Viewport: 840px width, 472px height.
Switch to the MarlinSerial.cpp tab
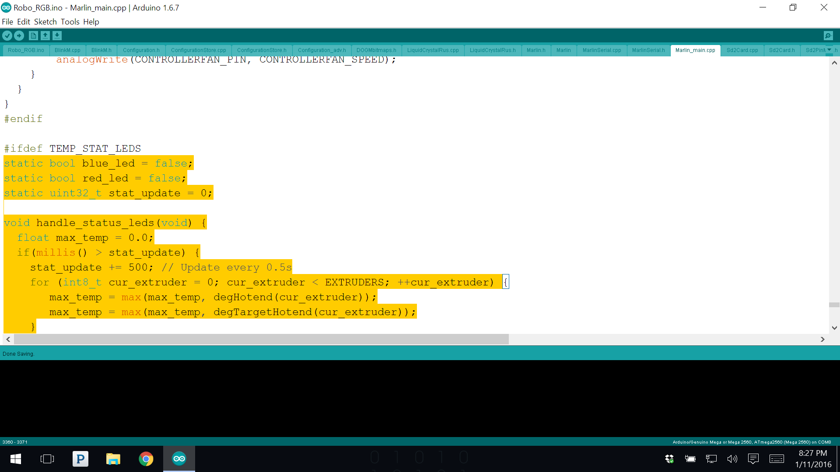tap(602, 50)
